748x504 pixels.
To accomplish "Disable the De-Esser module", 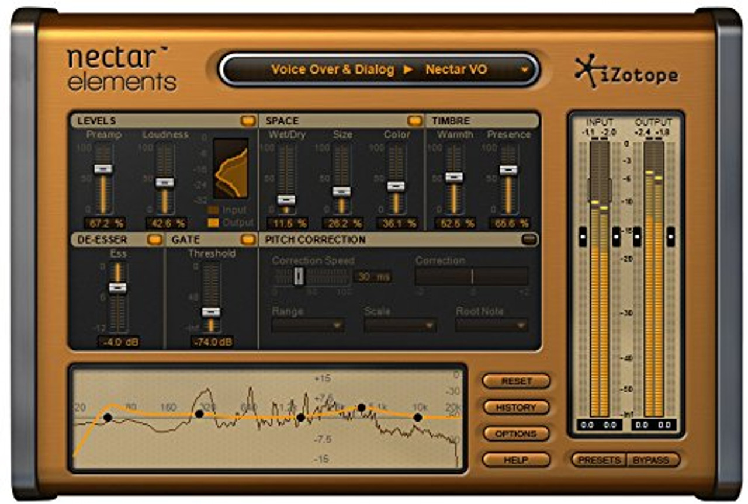I will pyautogui.click(x=154, y=239).
